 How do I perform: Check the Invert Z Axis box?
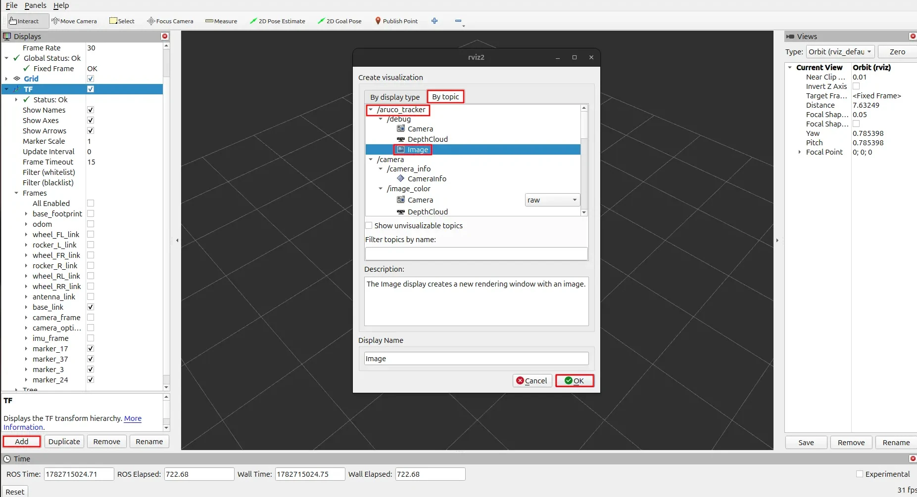coord(856,86)
